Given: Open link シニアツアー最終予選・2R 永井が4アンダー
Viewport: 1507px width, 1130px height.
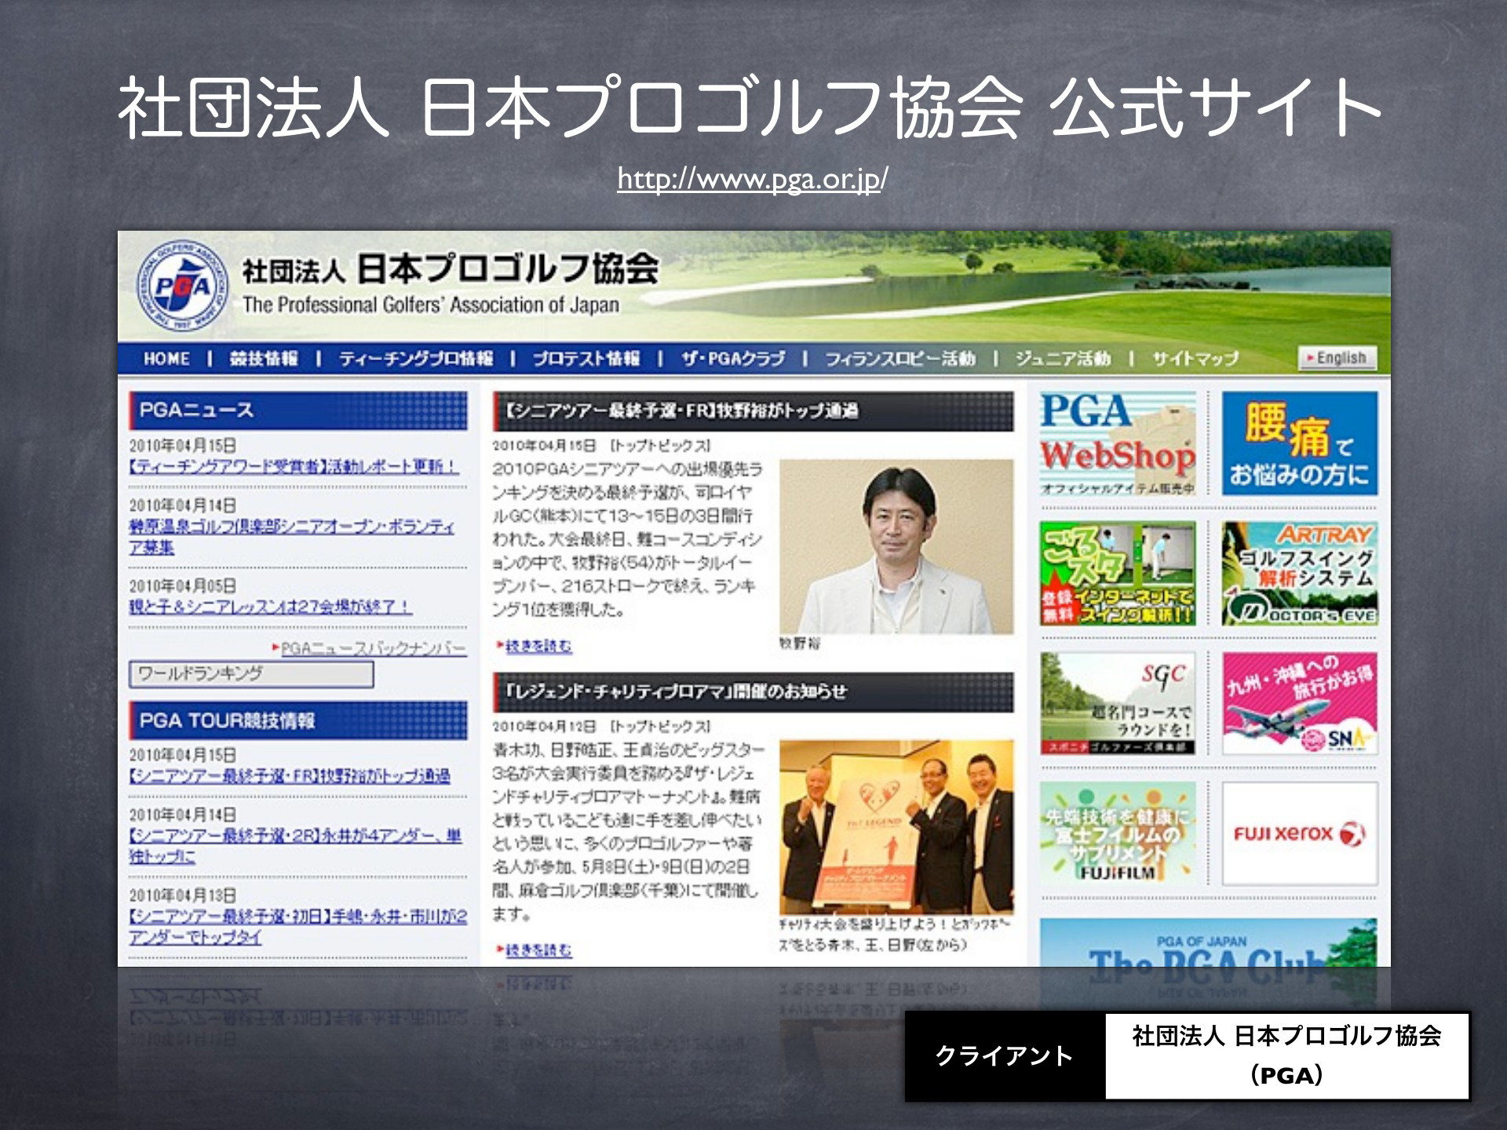Looking at the screenshot, I should pyautogui.click(x=295, y=846).
